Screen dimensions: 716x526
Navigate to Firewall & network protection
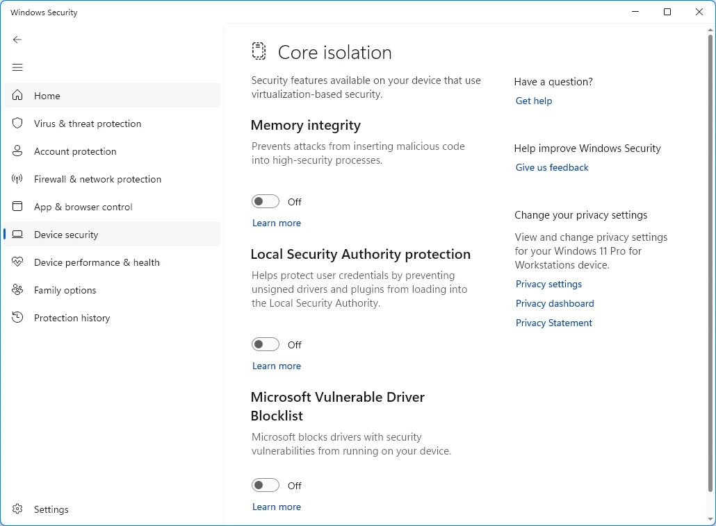coord(112,178)
